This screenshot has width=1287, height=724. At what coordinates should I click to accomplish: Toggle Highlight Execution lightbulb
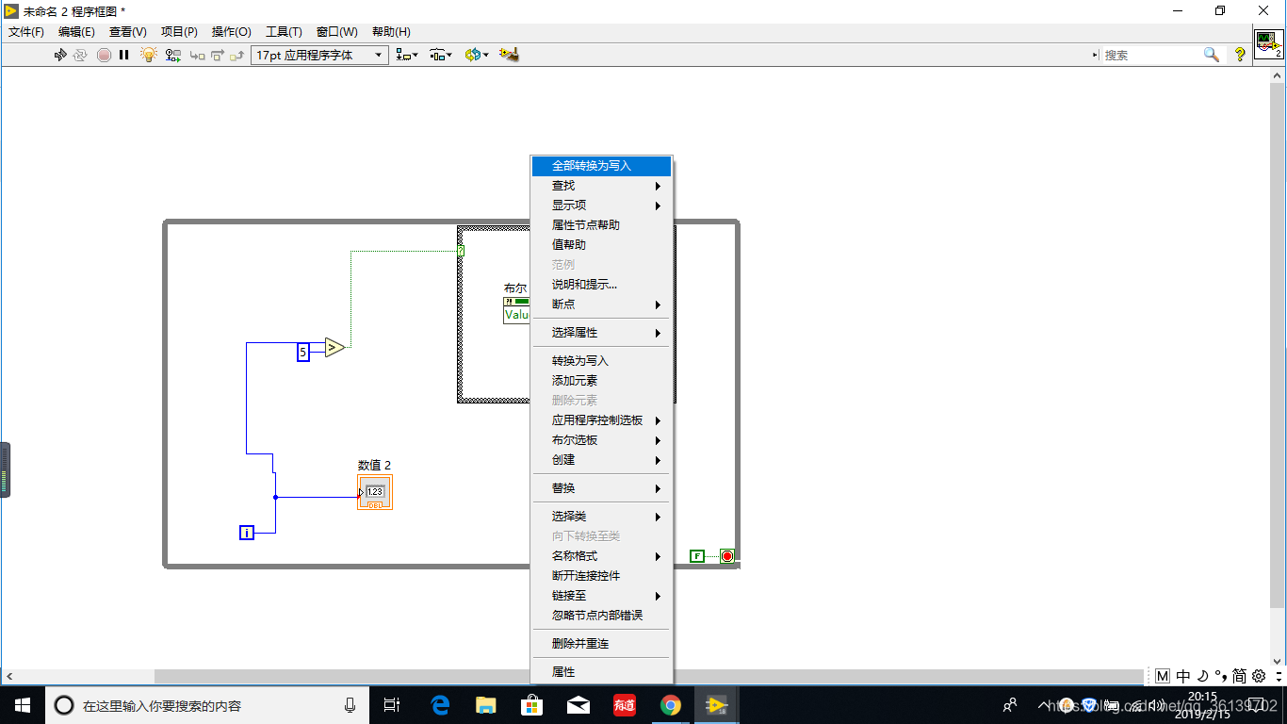tap(149, 55)
